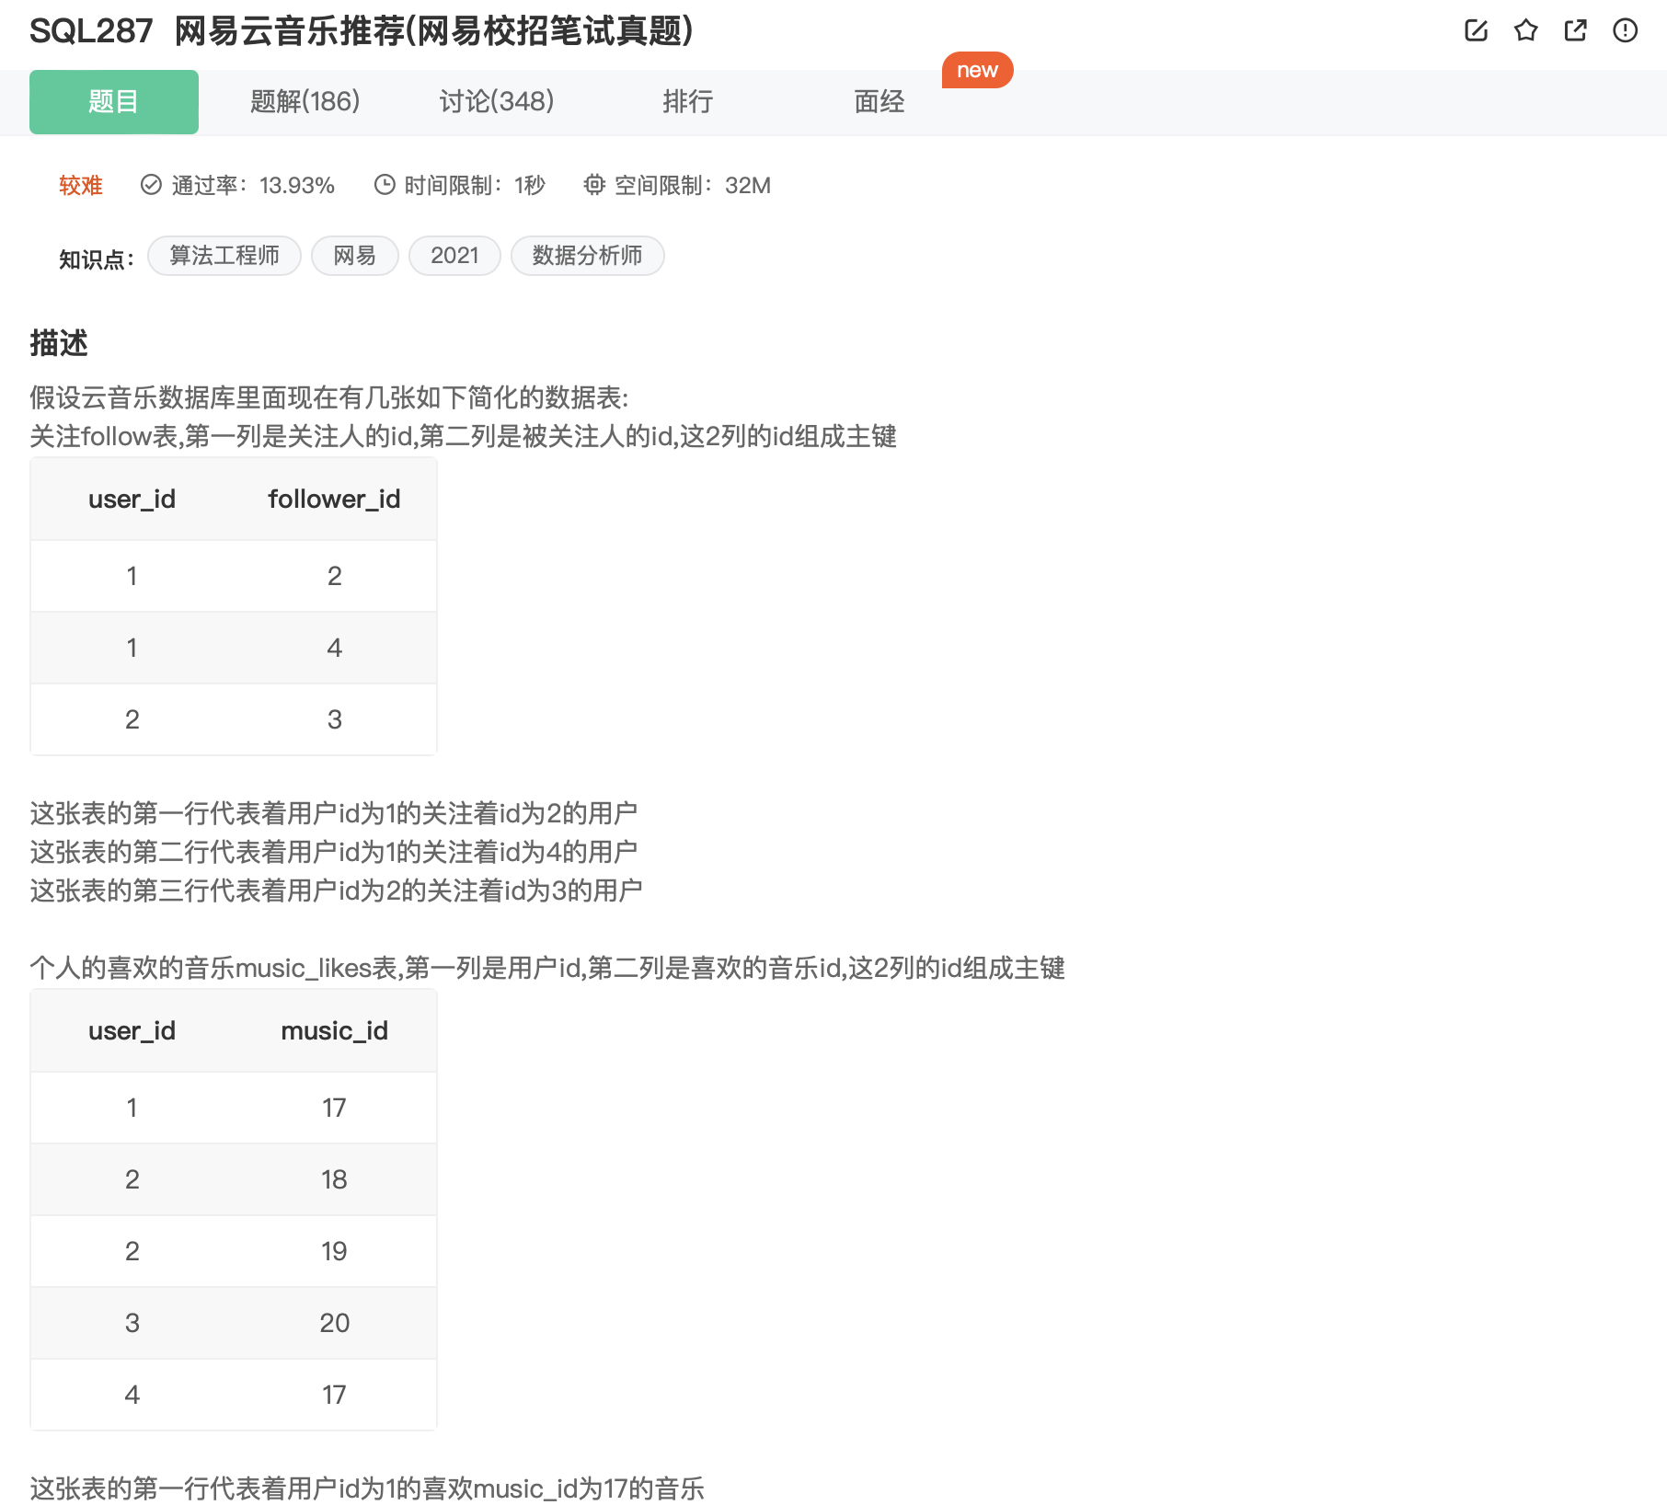Click the 算法工程师 tag
Image resolution: width=1667 pixels, height=1505 pixels.
coord(224,256)
